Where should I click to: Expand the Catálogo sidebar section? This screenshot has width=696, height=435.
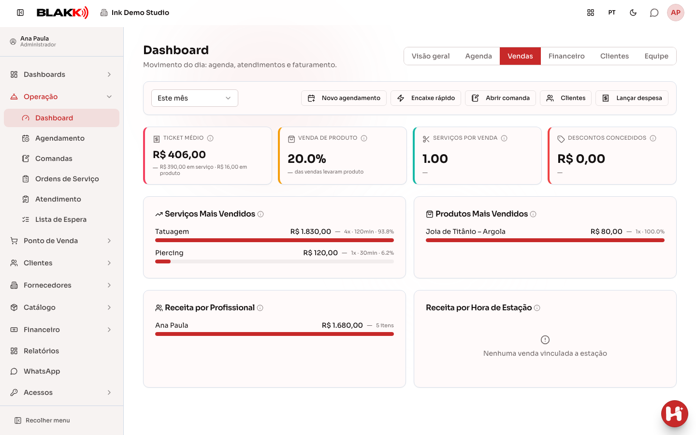click(x=62, y=307)
